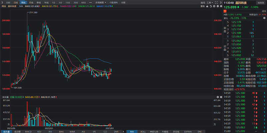Screen dimensions: 267x133
Task: Zoom in with the plus circle icon
Action: tap(214, 6)
